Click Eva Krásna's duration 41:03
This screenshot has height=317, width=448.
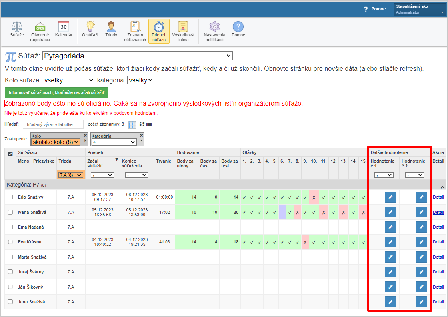point(164,242)
